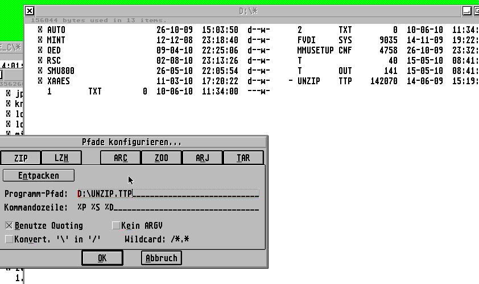
Task: Click the AUTO folder icon
Action: (40, 30)
